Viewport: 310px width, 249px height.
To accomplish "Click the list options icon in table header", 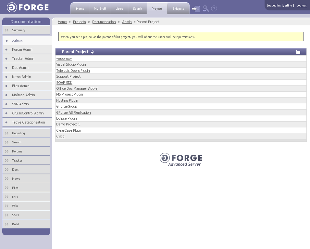I will pos(298,52).
